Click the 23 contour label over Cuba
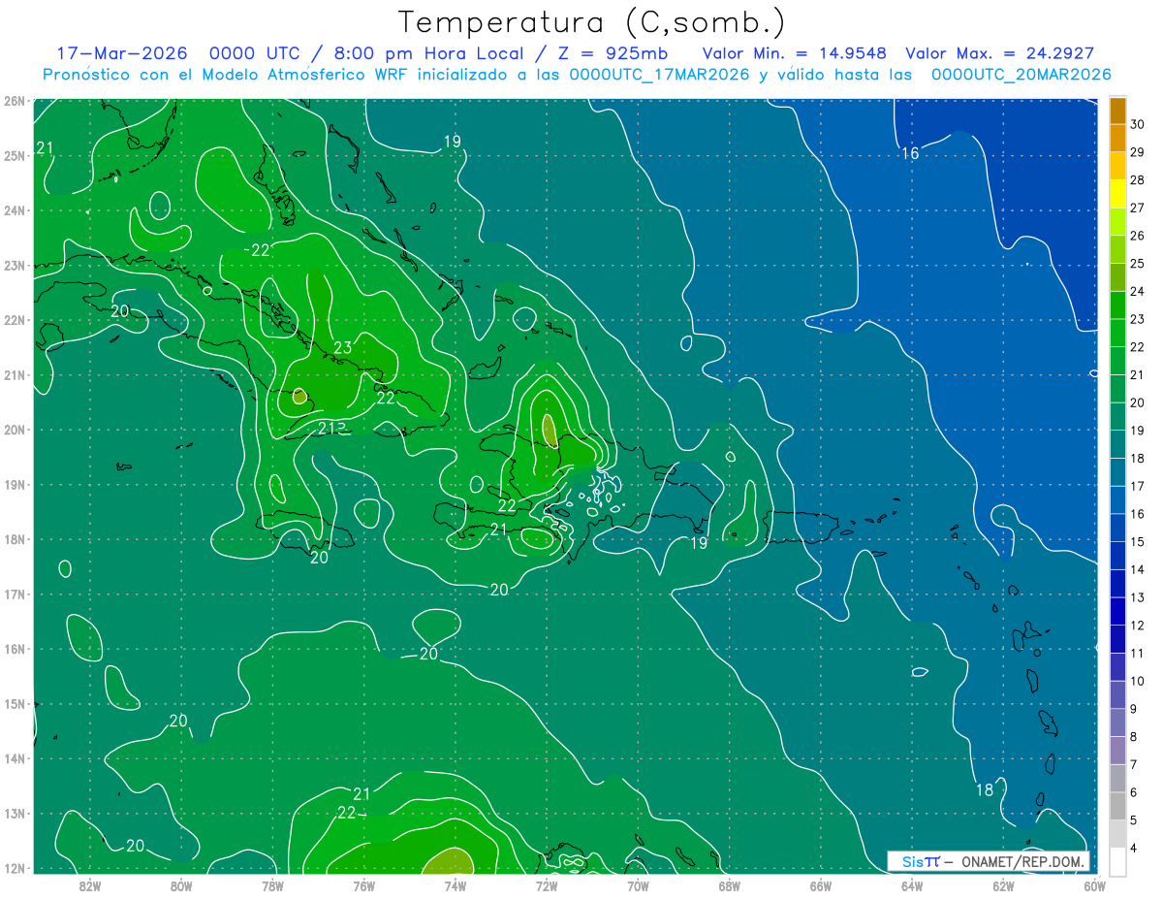 [342, 347]
